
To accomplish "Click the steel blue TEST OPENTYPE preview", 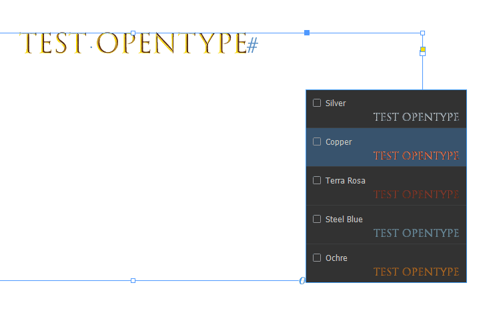I will click(x=416, y=233).
